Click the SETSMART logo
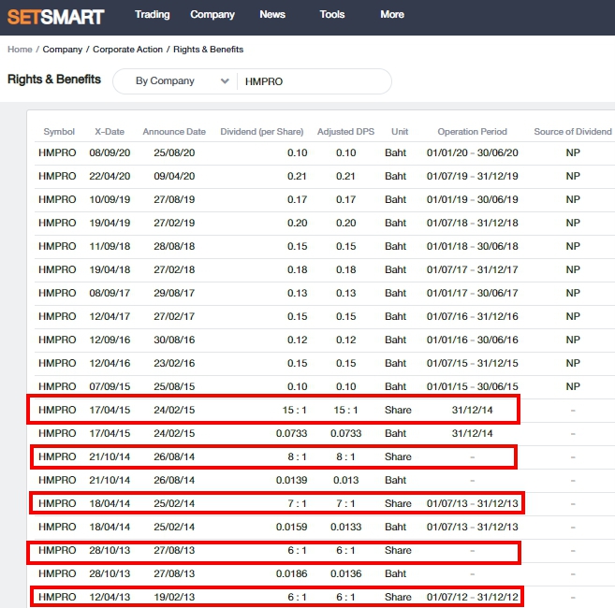615x608 pixels. coord(55,15)
